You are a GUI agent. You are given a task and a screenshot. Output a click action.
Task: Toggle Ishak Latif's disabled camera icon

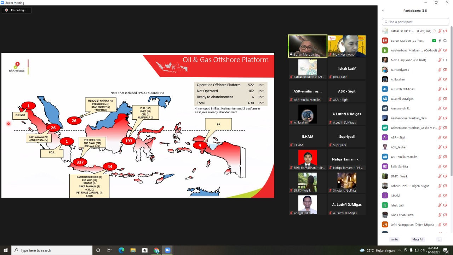(x=446, y=205)
